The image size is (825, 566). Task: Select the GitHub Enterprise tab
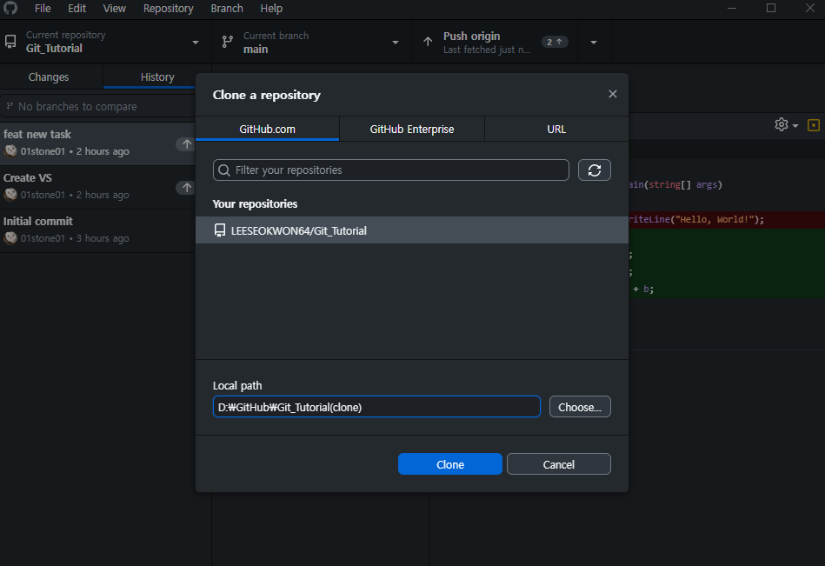pos(412,129)
